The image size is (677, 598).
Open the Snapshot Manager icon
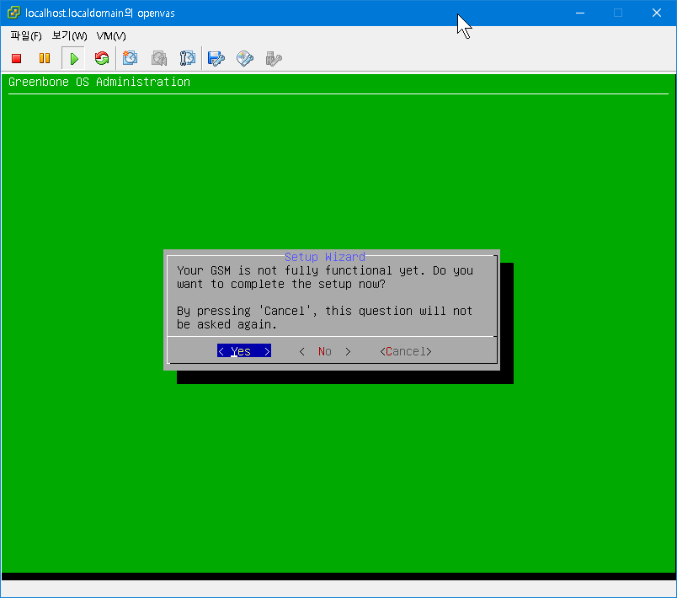click(188, 58)
